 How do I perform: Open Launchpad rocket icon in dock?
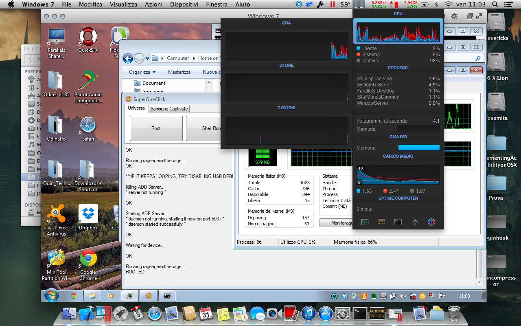tap(121, 313)
